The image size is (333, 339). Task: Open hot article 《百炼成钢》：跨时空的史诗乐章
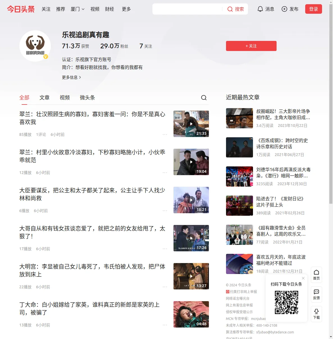[282, 143]
